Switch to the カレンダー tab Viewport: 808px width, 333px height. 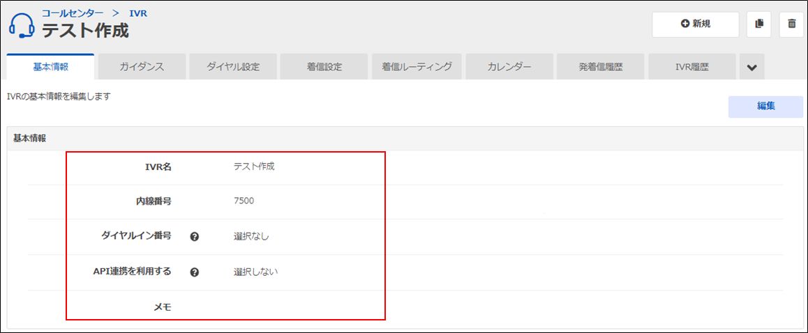click(509, 67)
